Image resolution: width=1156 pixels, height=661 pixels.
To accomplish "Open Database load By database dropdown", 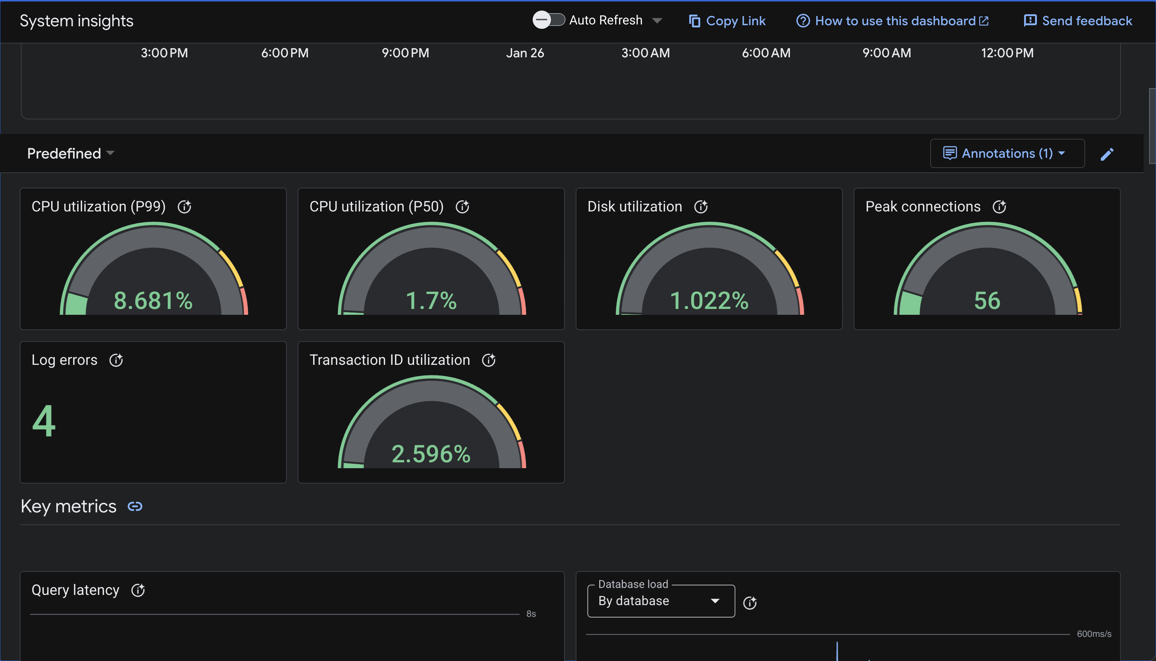I will click(x=661, y=601).
